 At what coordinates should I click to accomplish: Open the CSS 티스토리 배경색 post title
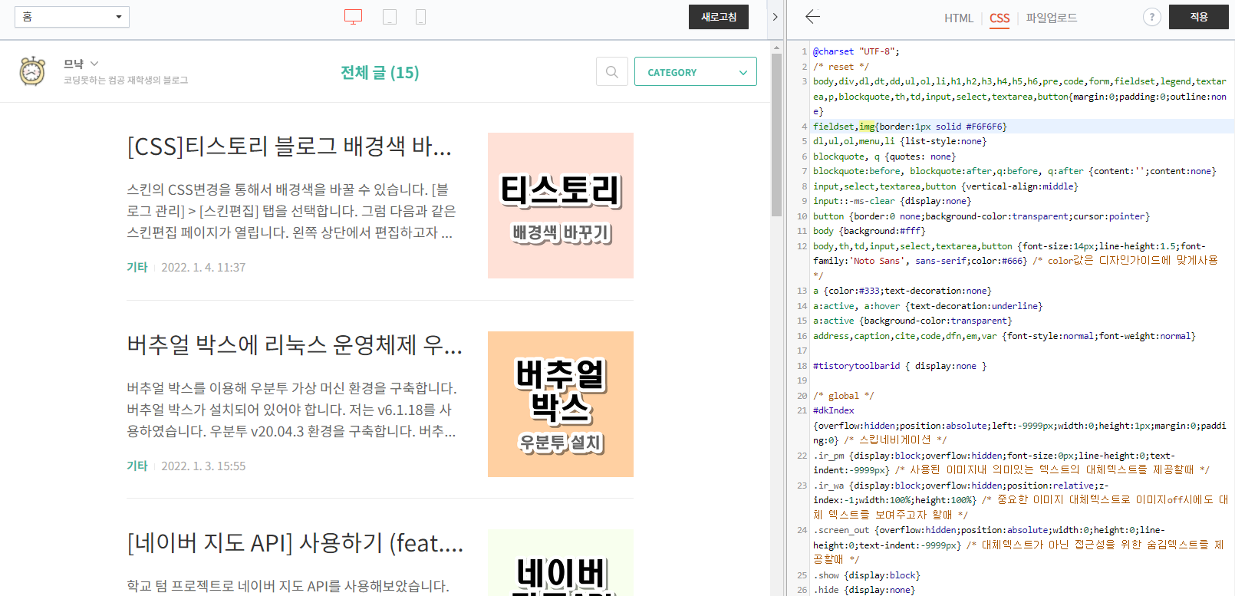[289, 146]
